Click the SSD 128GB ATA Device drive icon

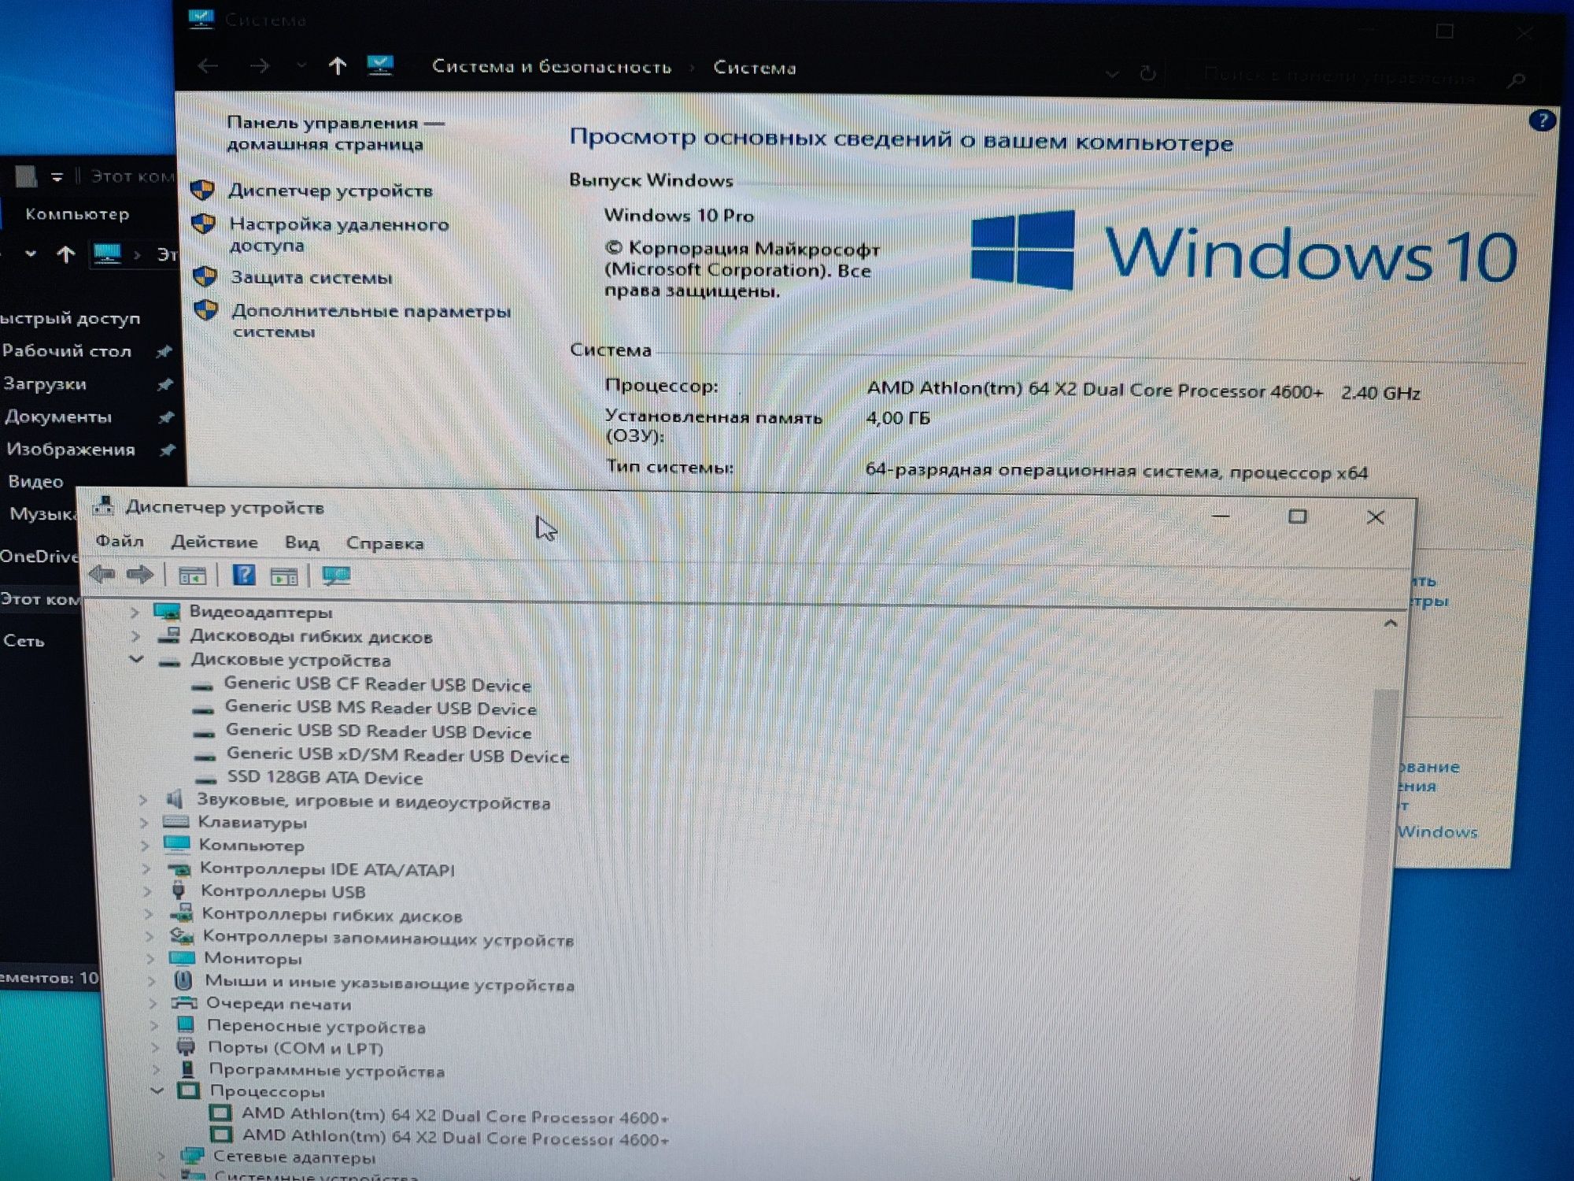206,779
